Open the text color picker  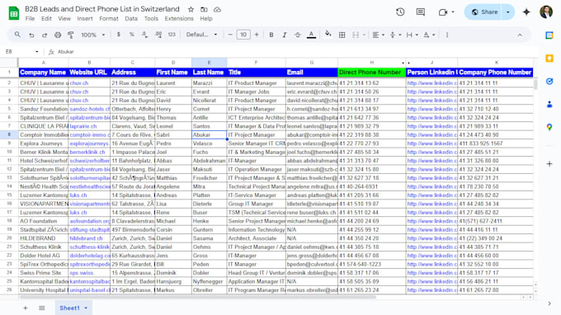click(311, 35)
